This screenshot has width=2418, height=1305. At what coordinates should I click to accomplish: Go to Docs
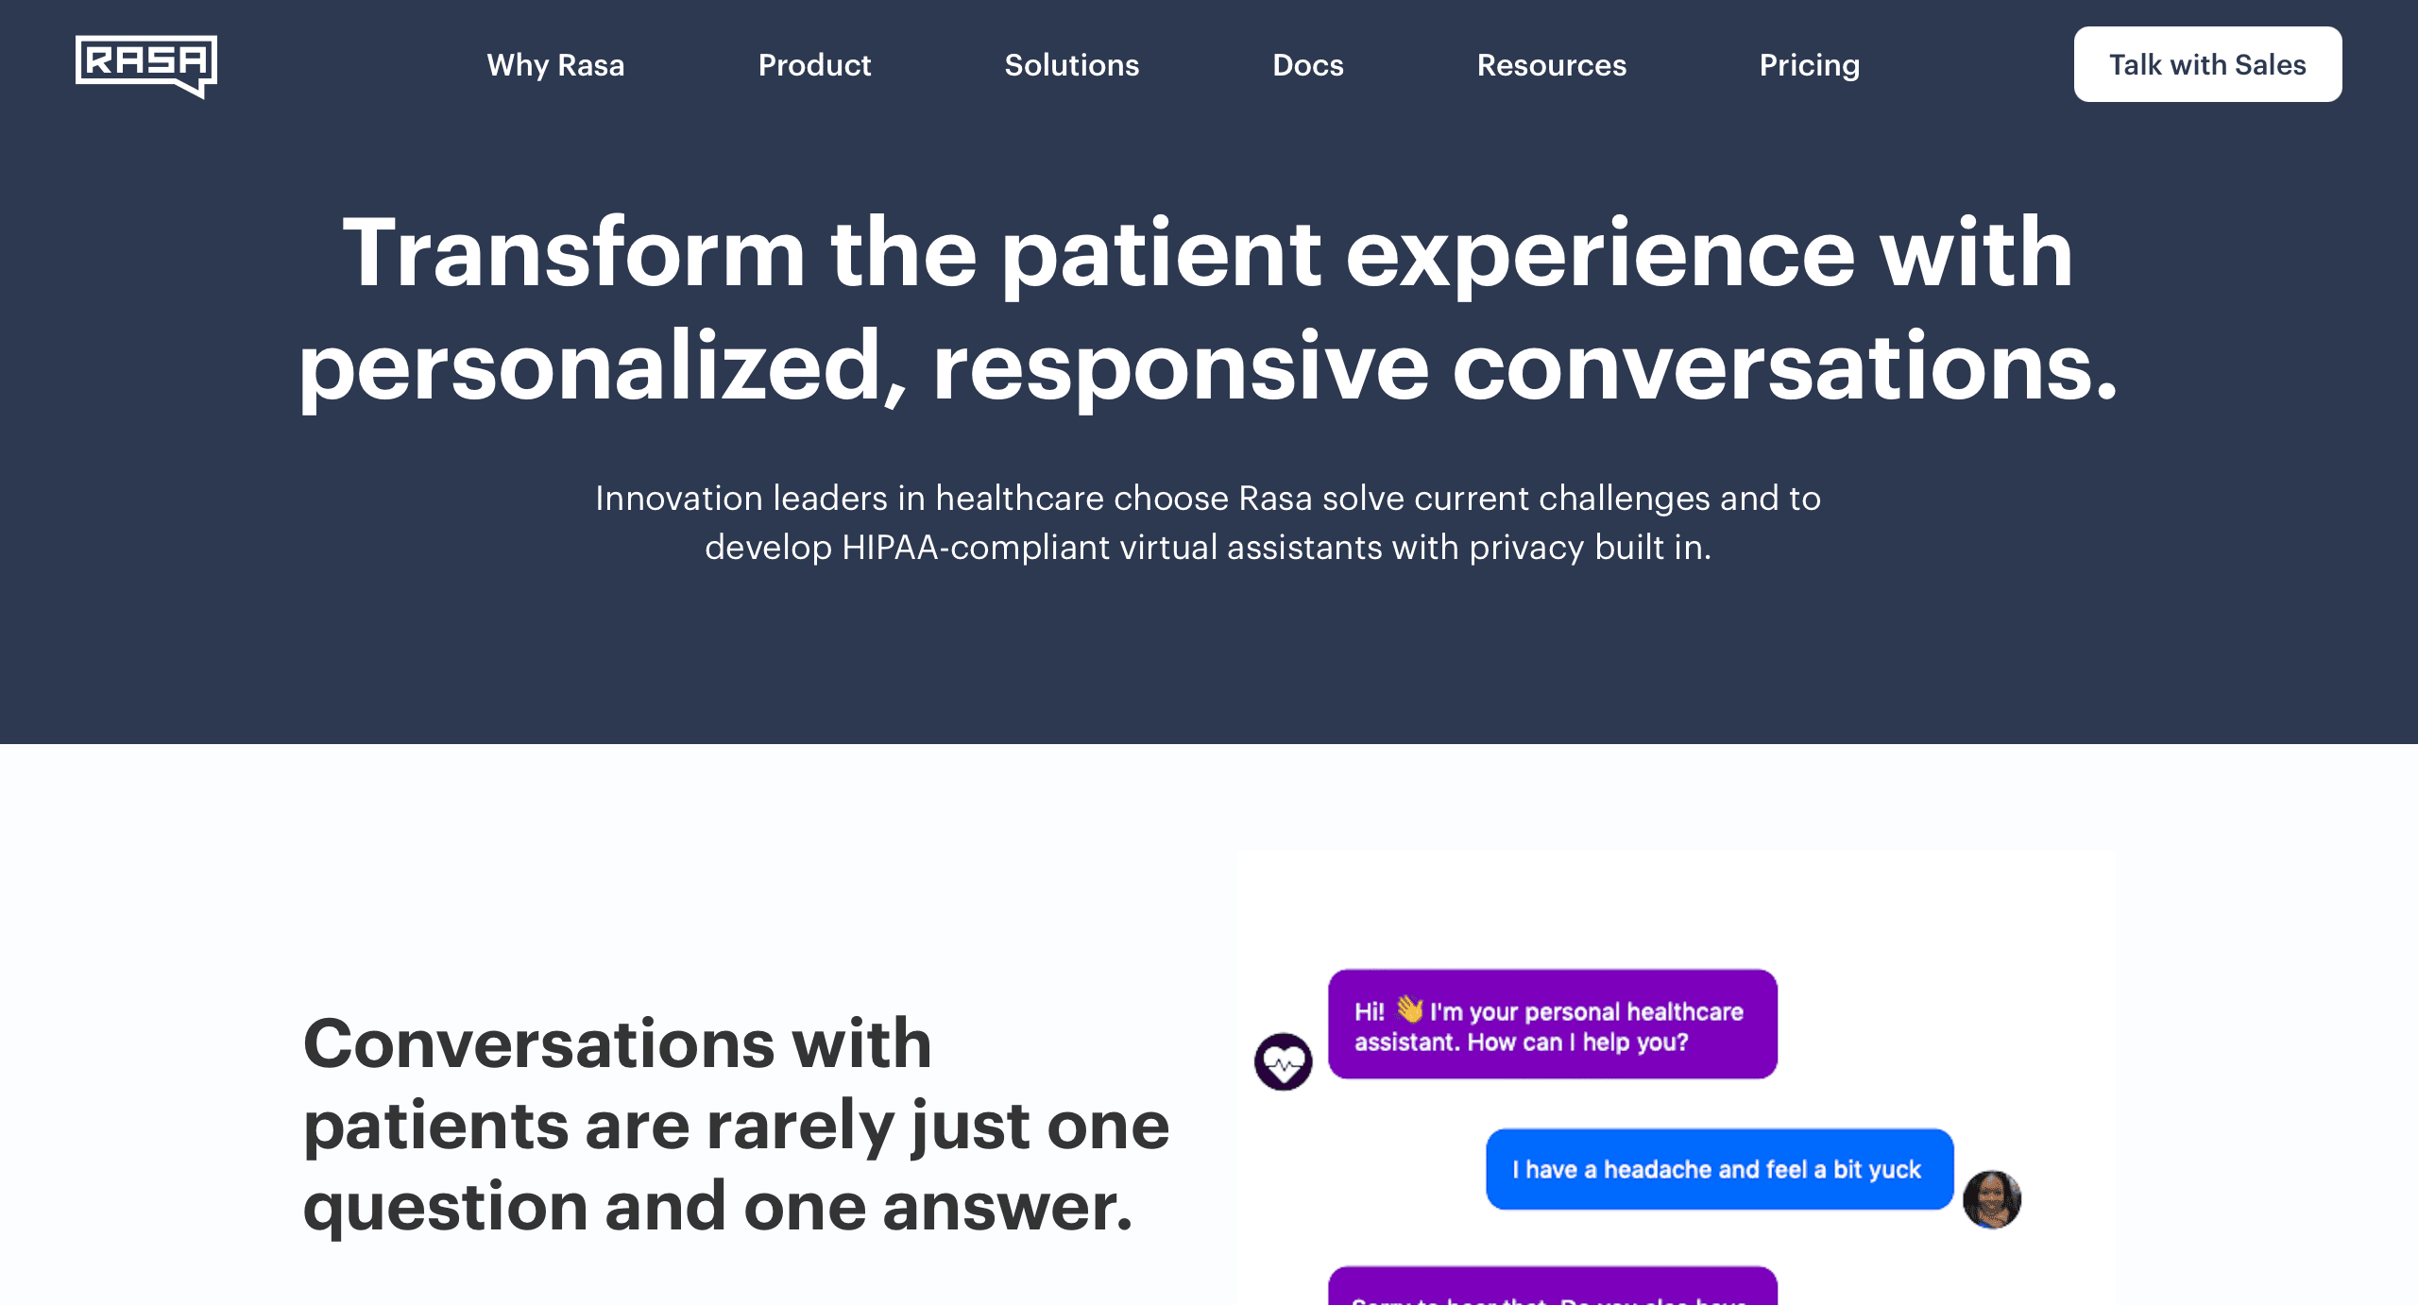[x=1307, y=65]
